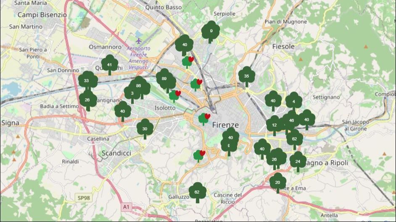Open the tree cluster numbered 20
The image size is (396, 222).
[277, 183]
